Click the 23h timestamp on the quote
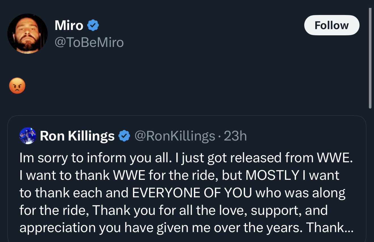Viewport: 374px width, 242px height. tap(235, 136)
